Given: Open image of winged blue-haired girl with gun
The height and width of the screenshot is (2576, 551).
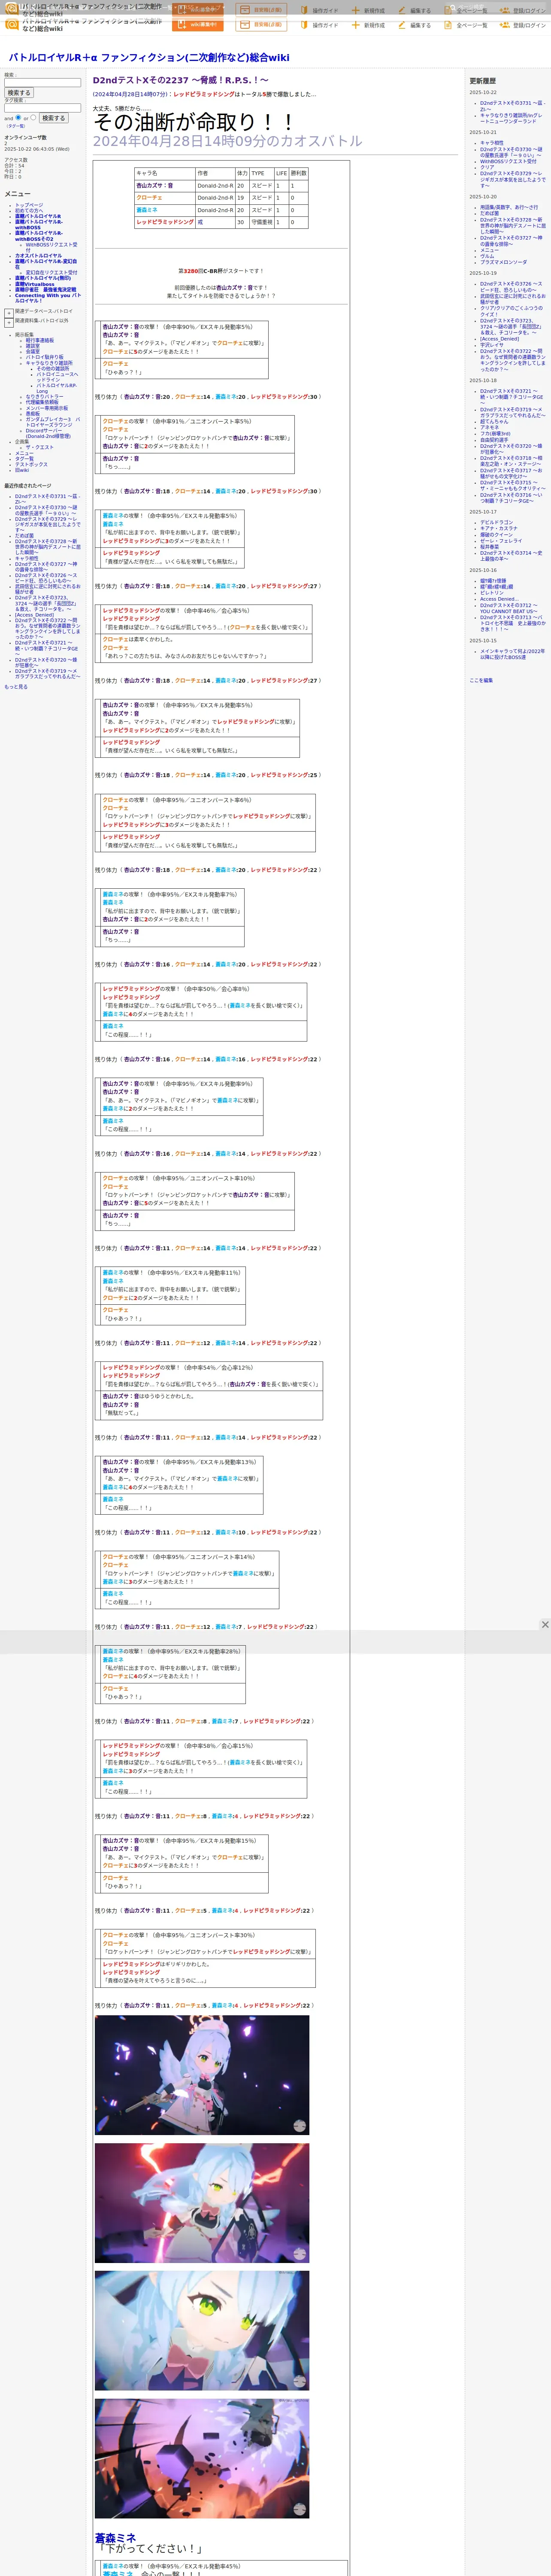Looking at the screenshot, I should click(202, 2075).
